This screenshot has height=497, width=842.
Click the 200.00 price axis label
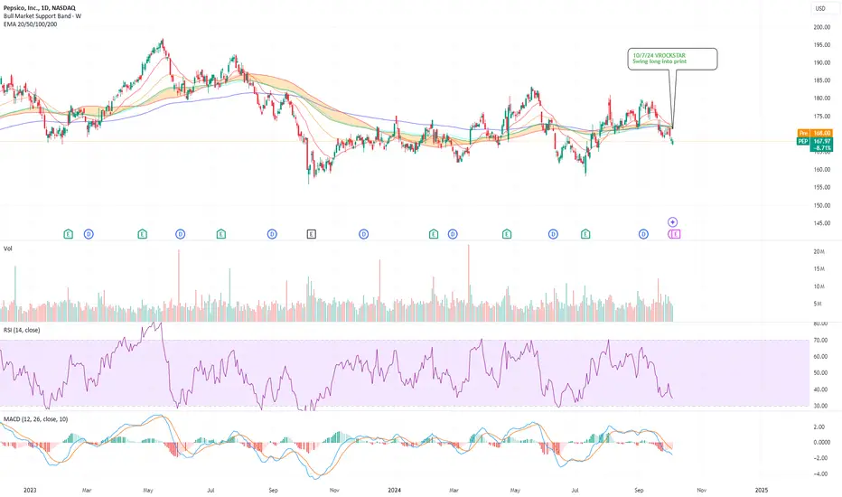pos(821,27)
